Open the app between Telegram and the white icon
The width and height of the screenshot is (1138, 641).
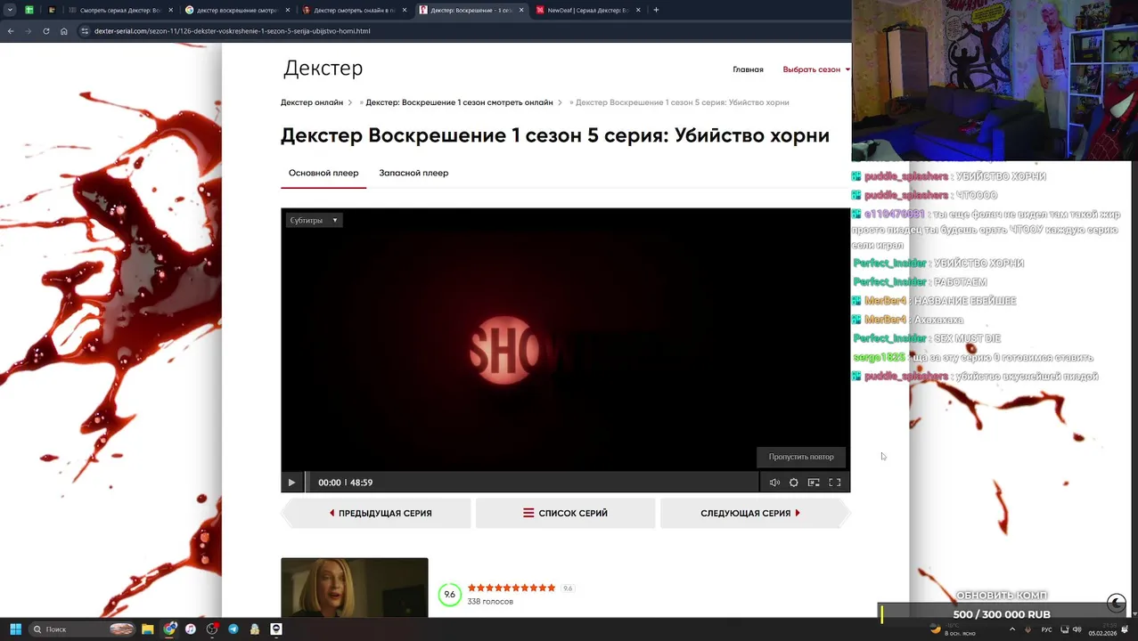tap(255, 629)
